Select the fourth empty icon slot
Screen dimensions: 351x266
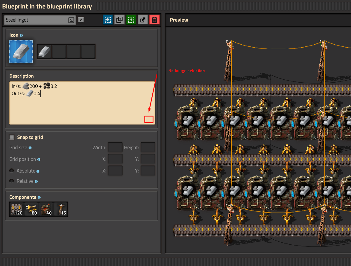[x=88, y=51]
